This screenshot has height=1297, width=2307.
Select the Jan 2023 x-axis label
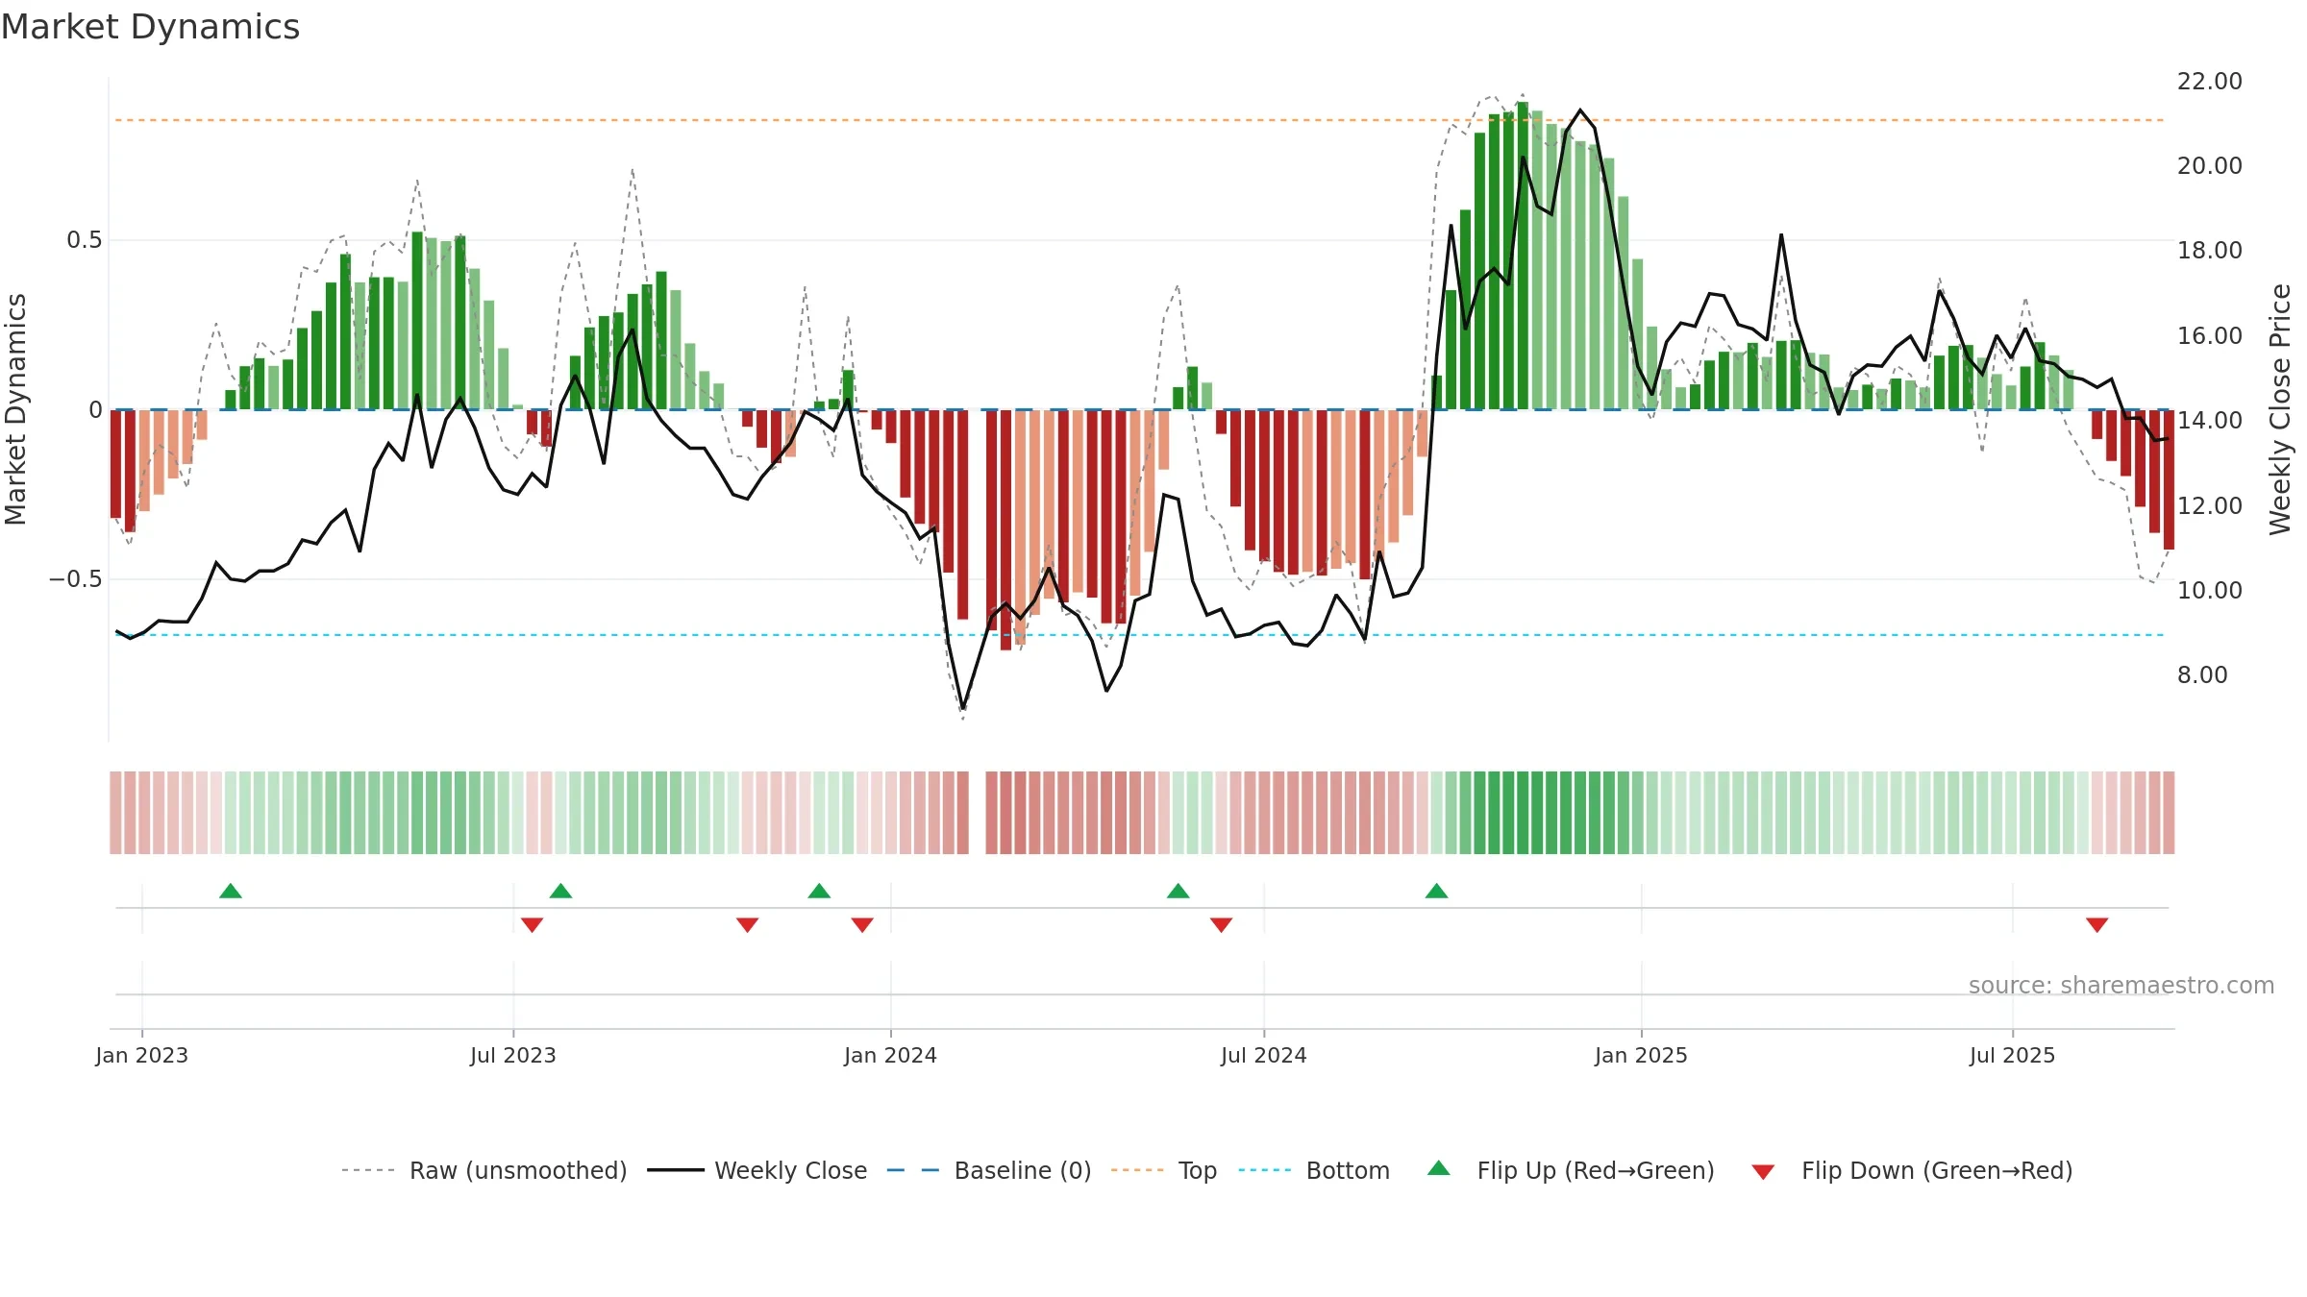point(142,1055)
